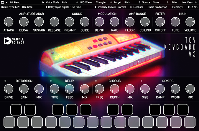Click the toy keyboard image
Image resolution: width=199 pixels, height=131 pixels.
tap(101, 56)
